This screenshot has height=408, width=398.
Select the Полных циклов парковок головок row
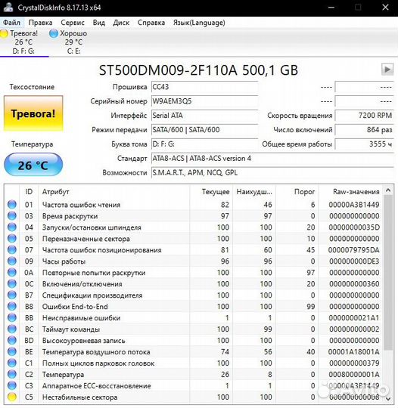[x=194, y=363]
